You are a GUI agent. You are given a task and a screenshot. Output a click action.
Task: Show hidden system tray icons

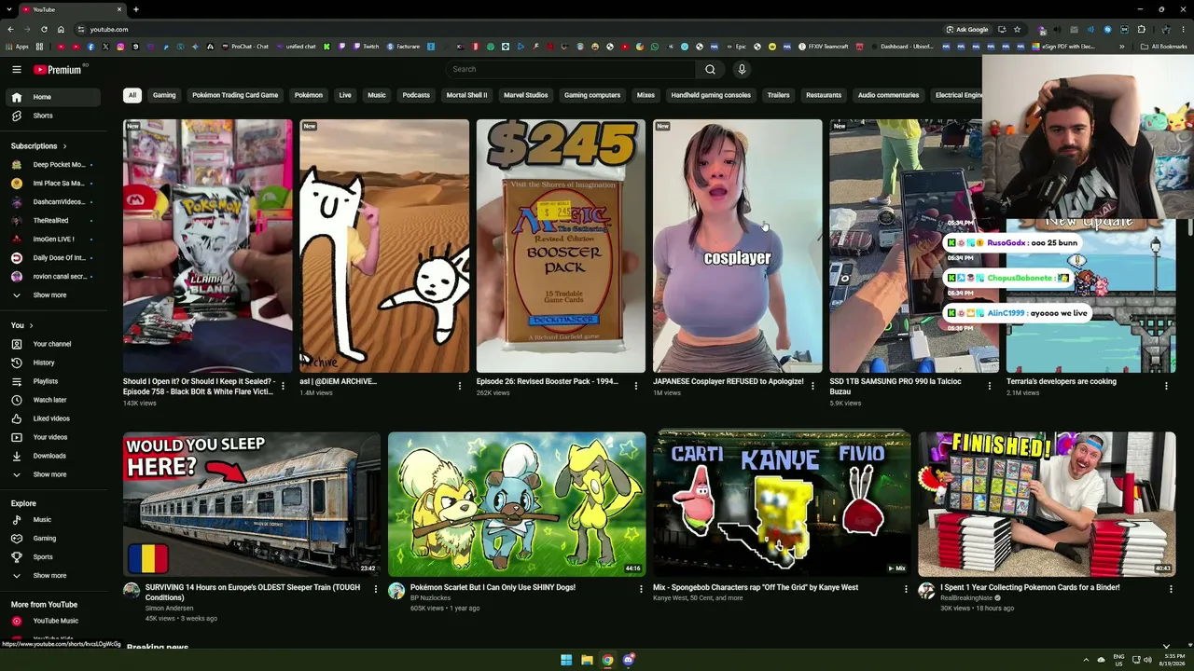pyautogui.click(x=1086, y=660)
